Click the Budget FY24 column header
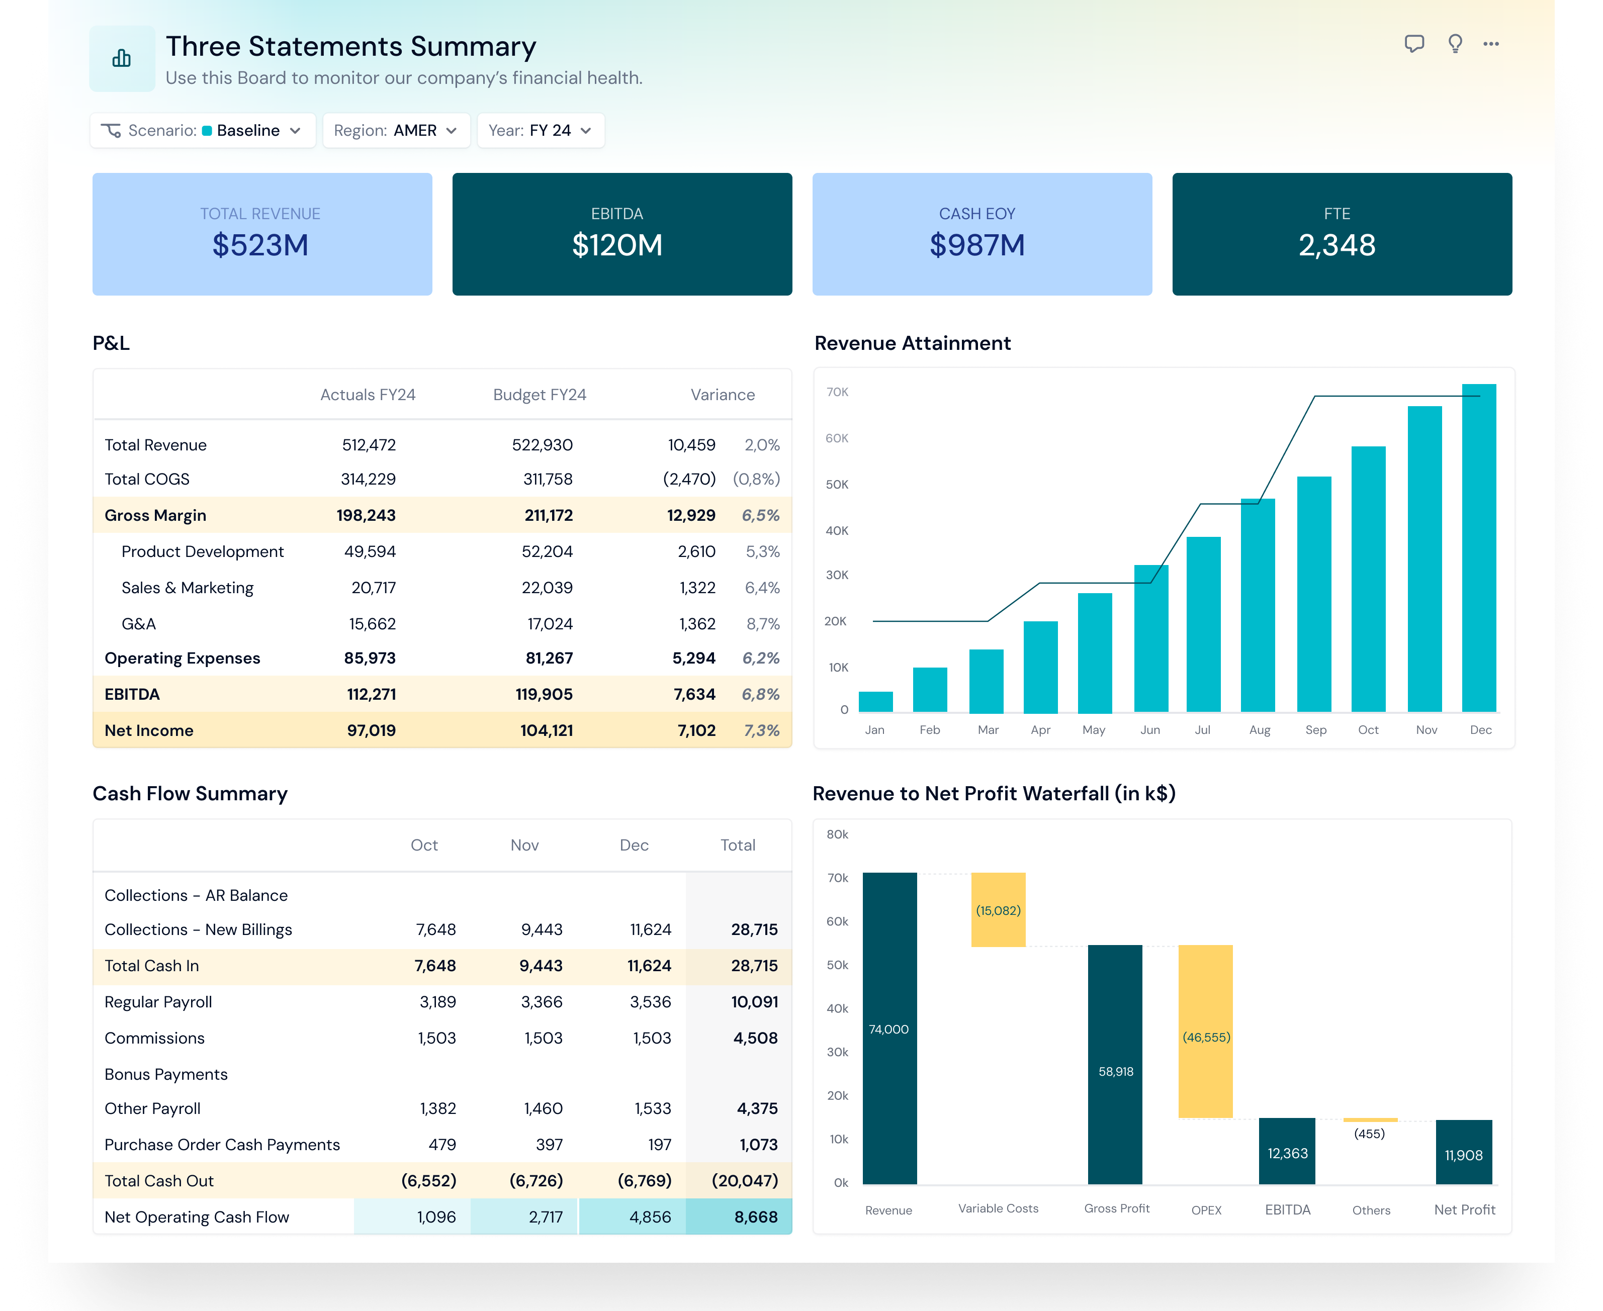Viewport: 1603px width, 1311px height. pyautogui.click(x=540, y=395)
